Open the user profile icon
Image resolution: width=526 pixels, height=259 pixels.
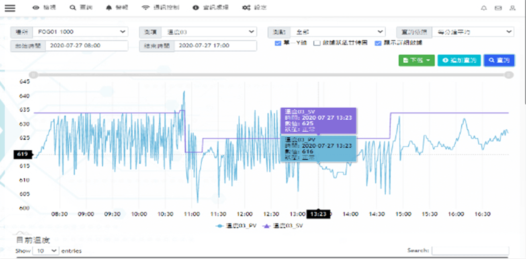pos(512,8)
